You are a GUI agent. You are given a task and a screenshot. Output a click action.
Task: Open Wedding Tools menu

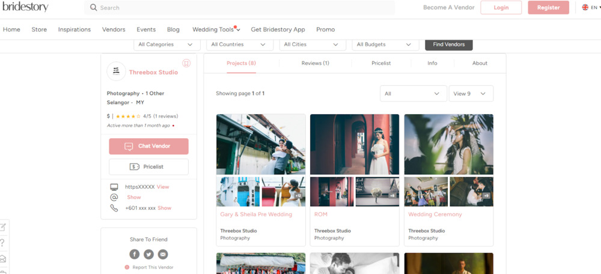[x=216, y=29]
